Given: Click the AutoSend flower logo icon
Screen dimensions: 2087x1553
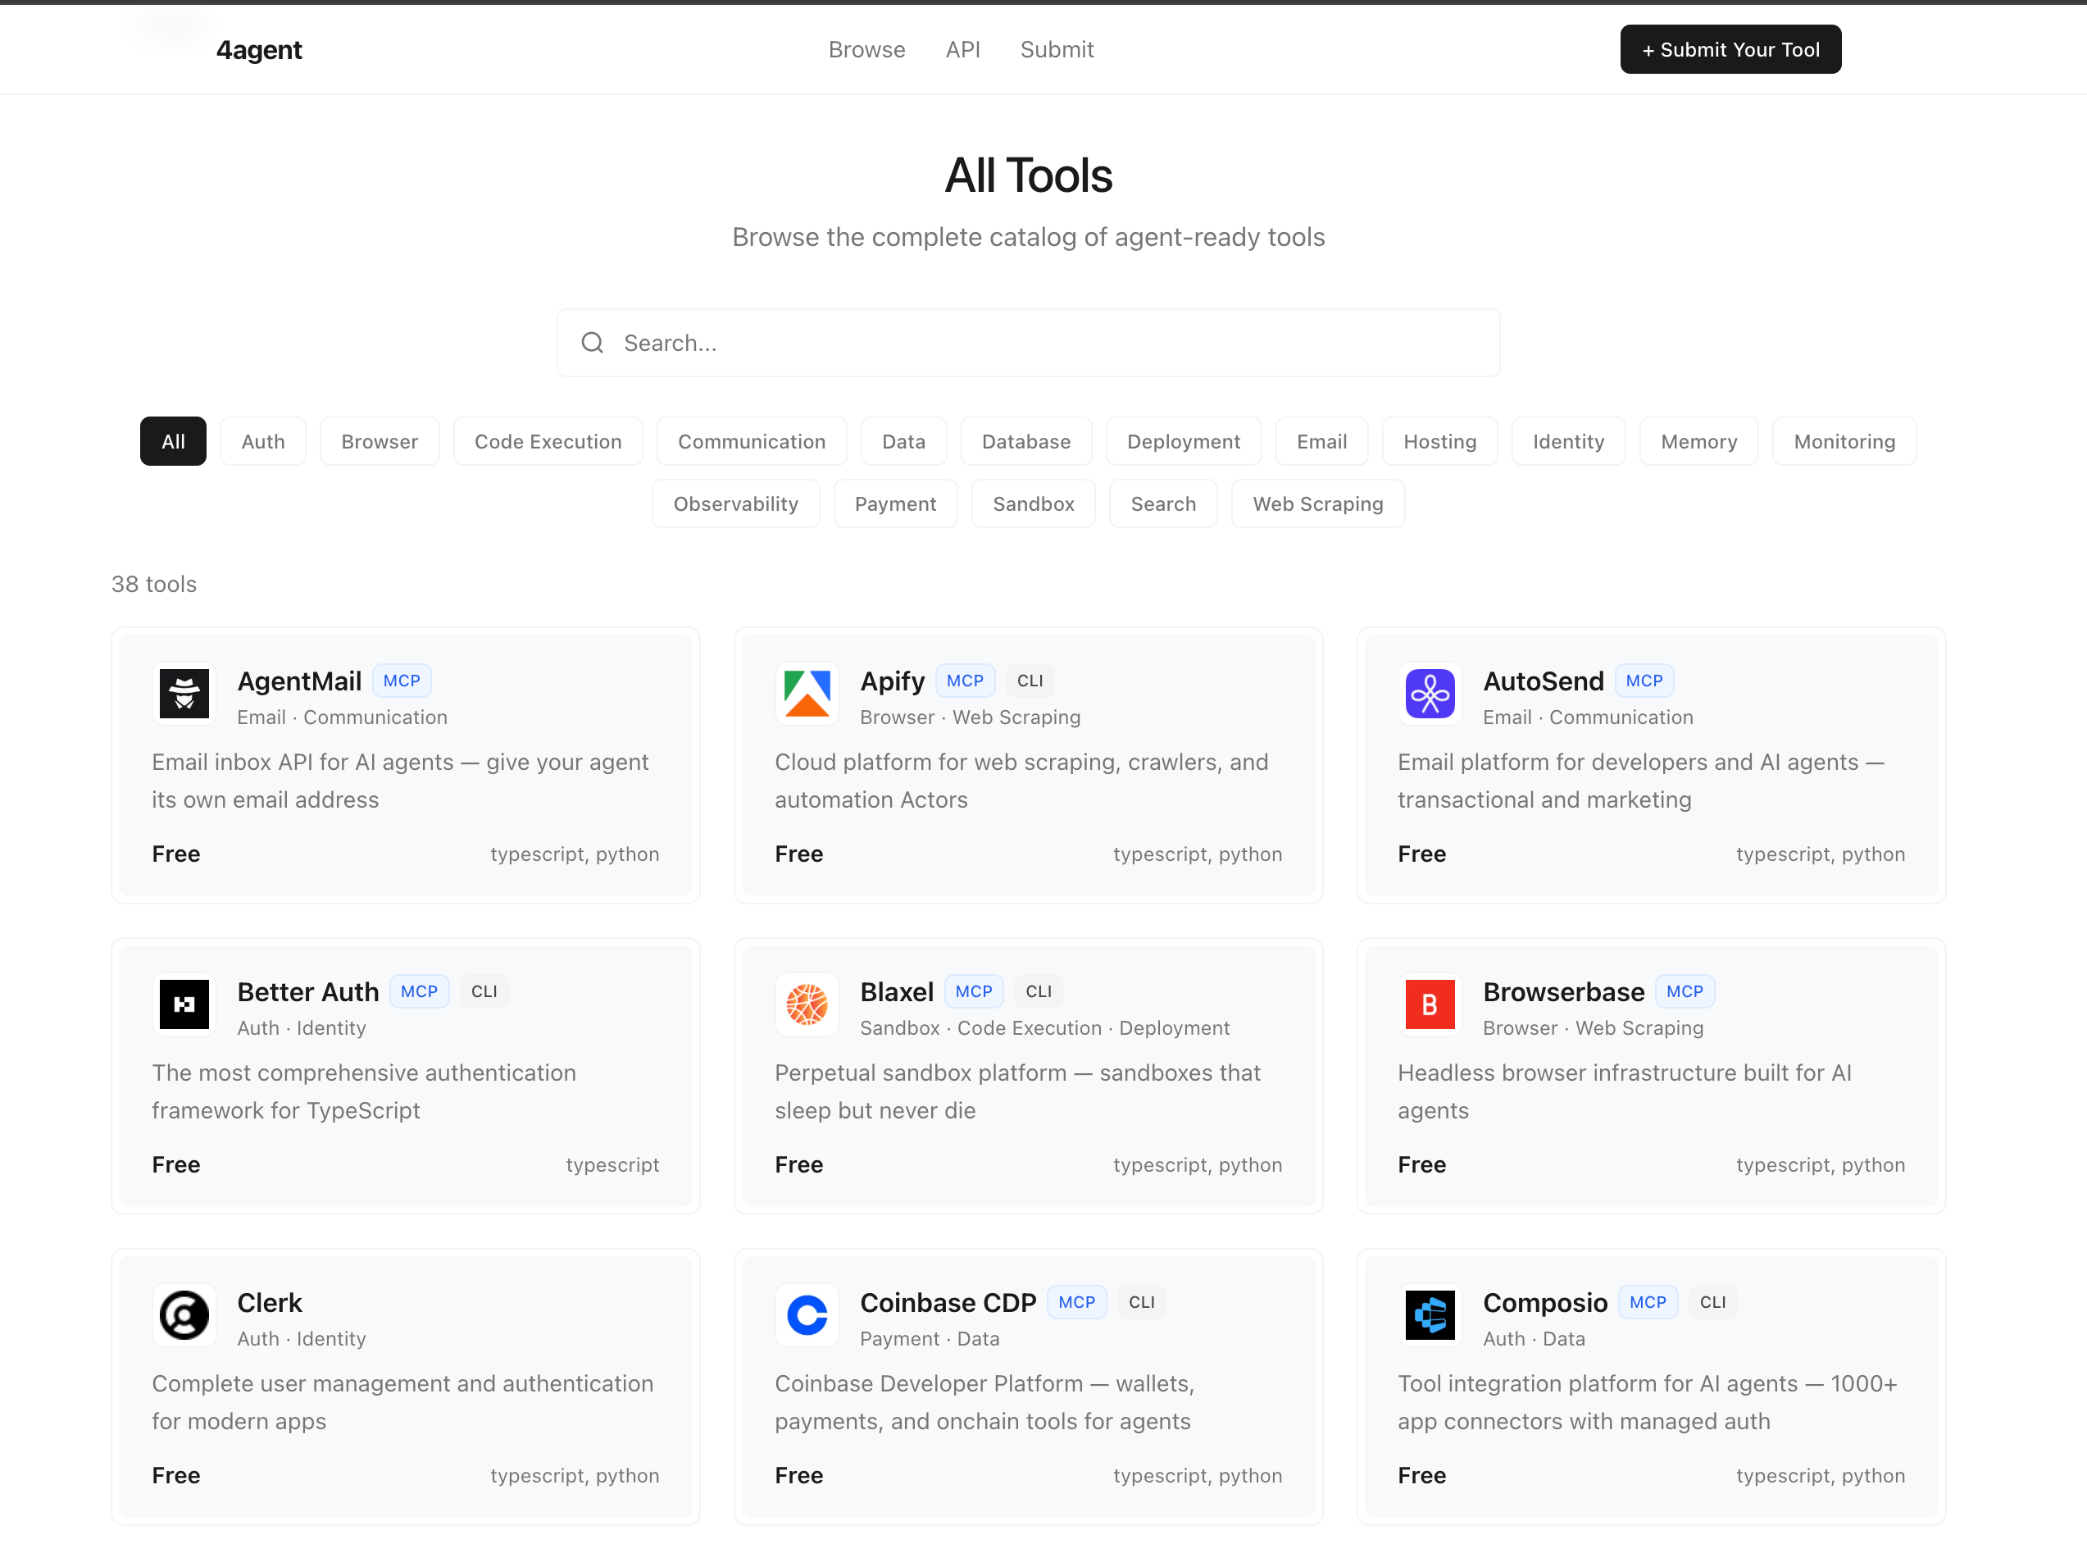Looking at the screenshot, I should tap(1430, 694).
